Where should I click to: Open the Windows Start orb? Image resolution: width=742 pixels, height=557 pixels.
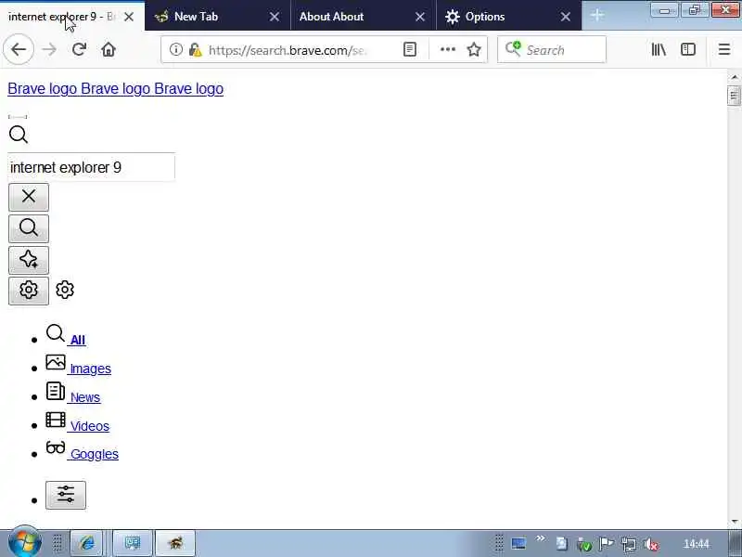[x=25, y=543]
